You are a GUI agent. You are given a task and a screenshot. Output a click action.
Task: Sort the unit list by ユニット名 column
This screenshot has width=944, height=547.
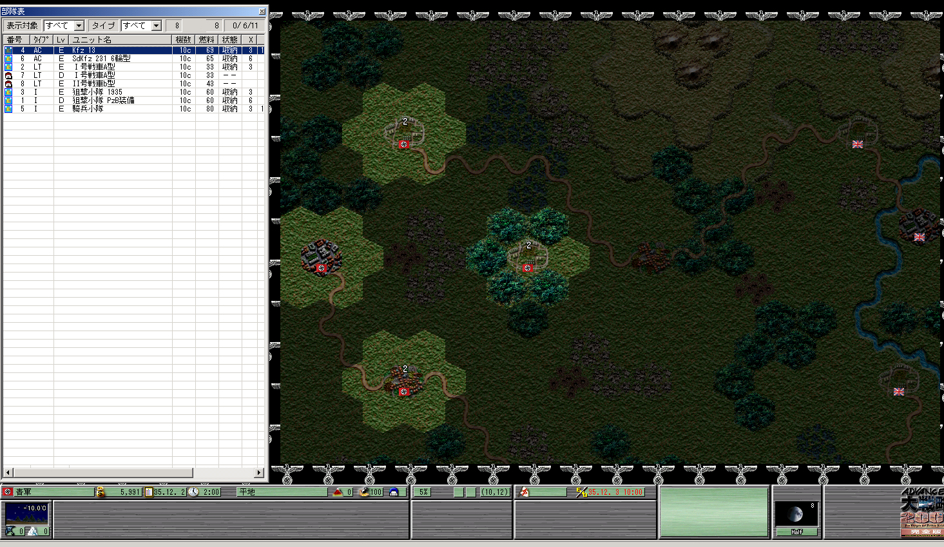pos(120,40)
